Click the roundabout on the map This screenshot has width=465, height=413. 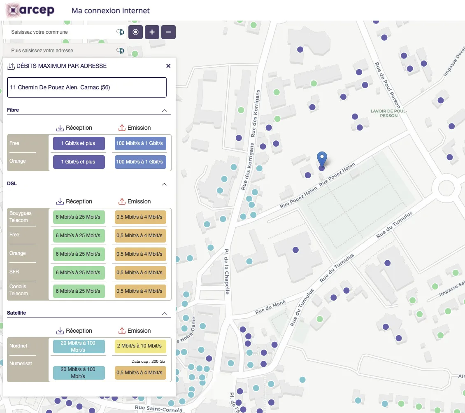click(x=446, y=188)
